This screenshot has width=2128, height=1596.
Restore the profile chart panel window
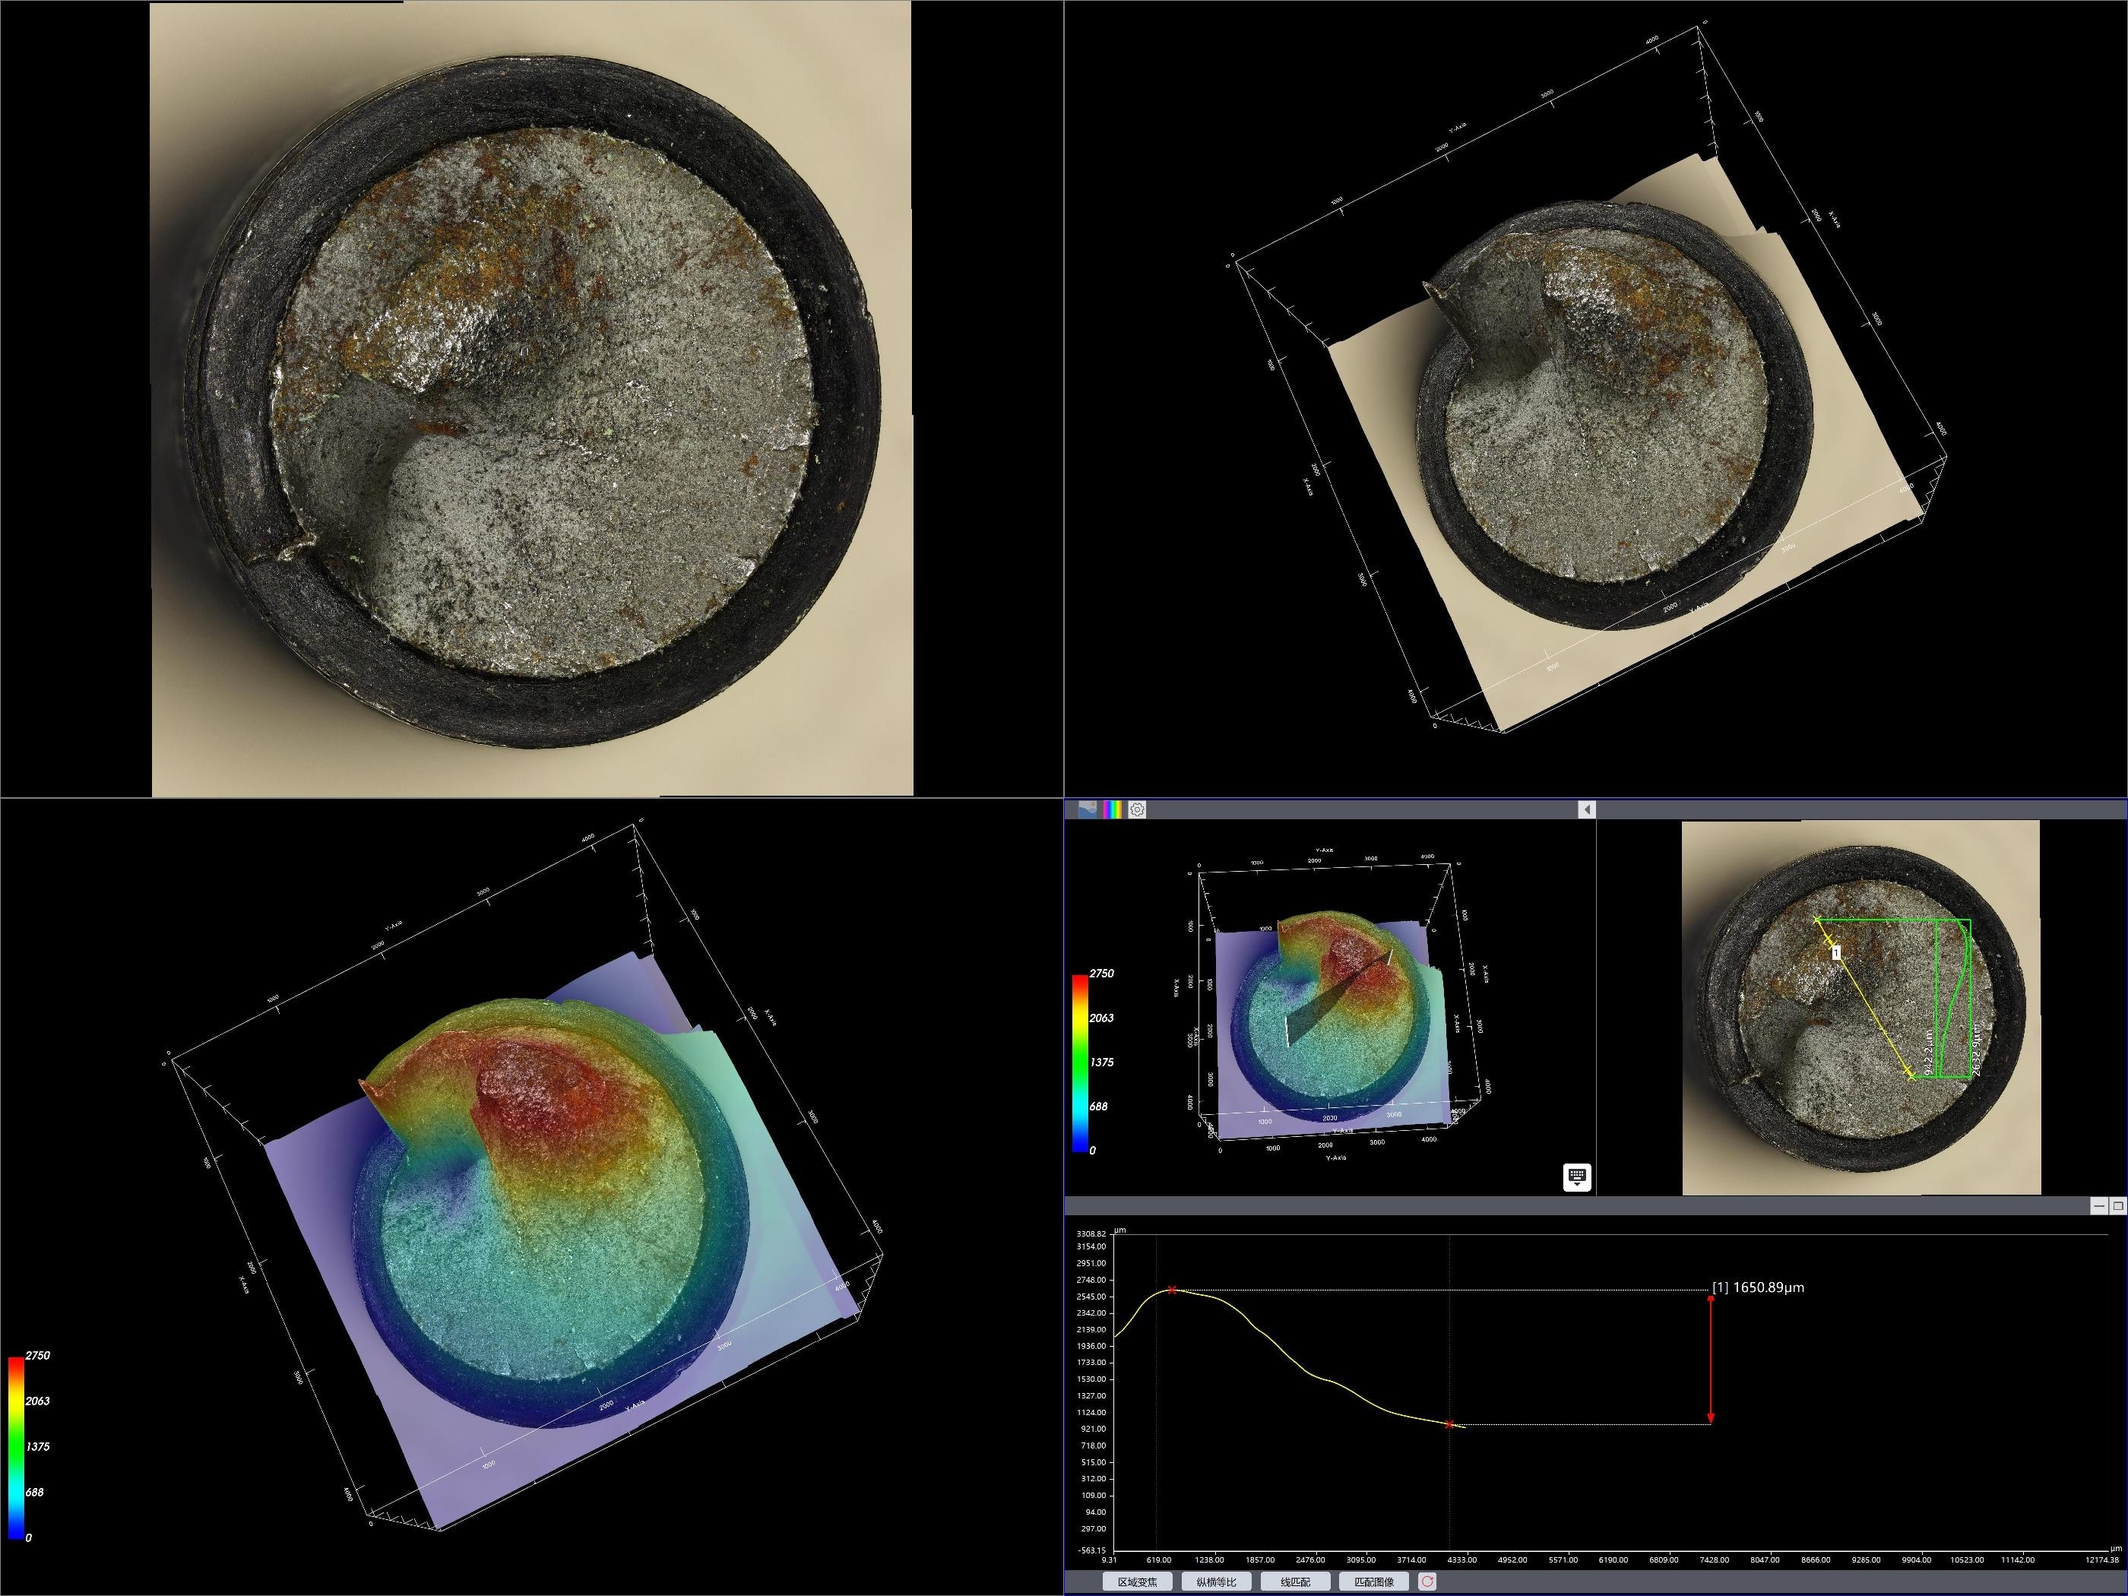(x=2117, y=1205)
